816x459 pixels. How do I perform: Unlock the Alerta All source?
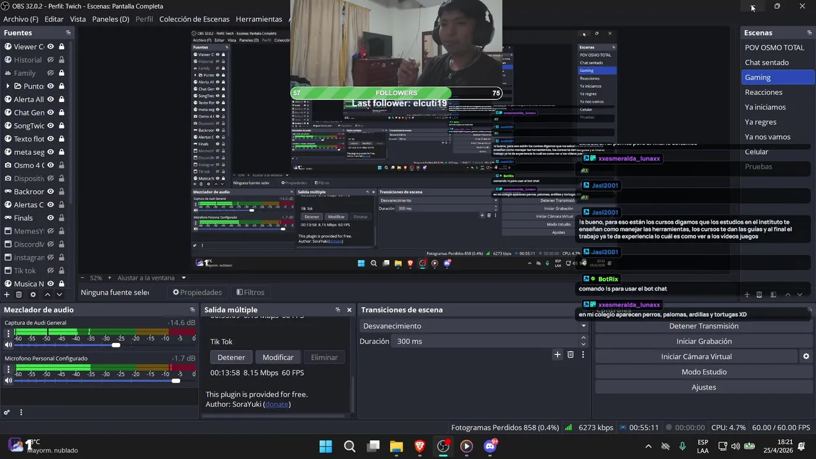tap(61, 99)
